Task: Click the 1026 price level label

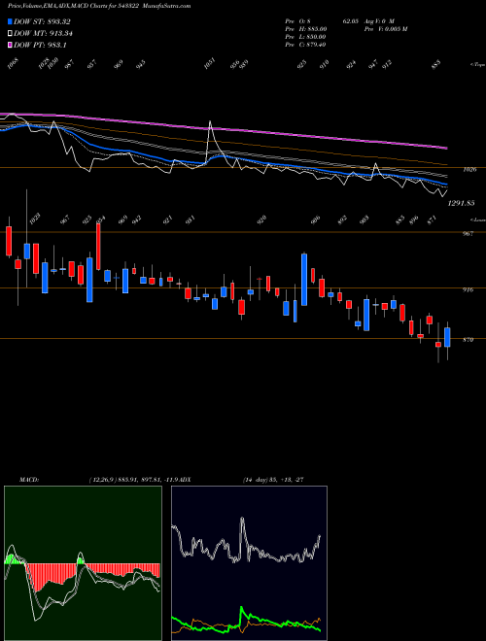Action: pos(469,169)
